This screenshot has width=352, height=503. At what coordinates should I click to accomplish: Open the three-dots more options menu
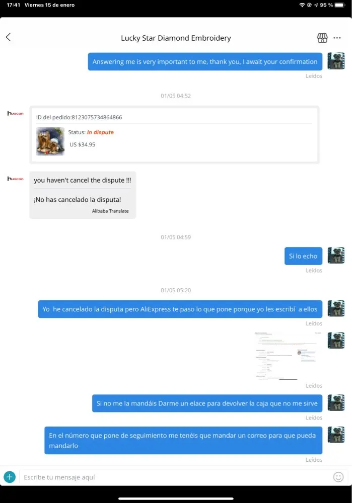(x=337, y=38)
